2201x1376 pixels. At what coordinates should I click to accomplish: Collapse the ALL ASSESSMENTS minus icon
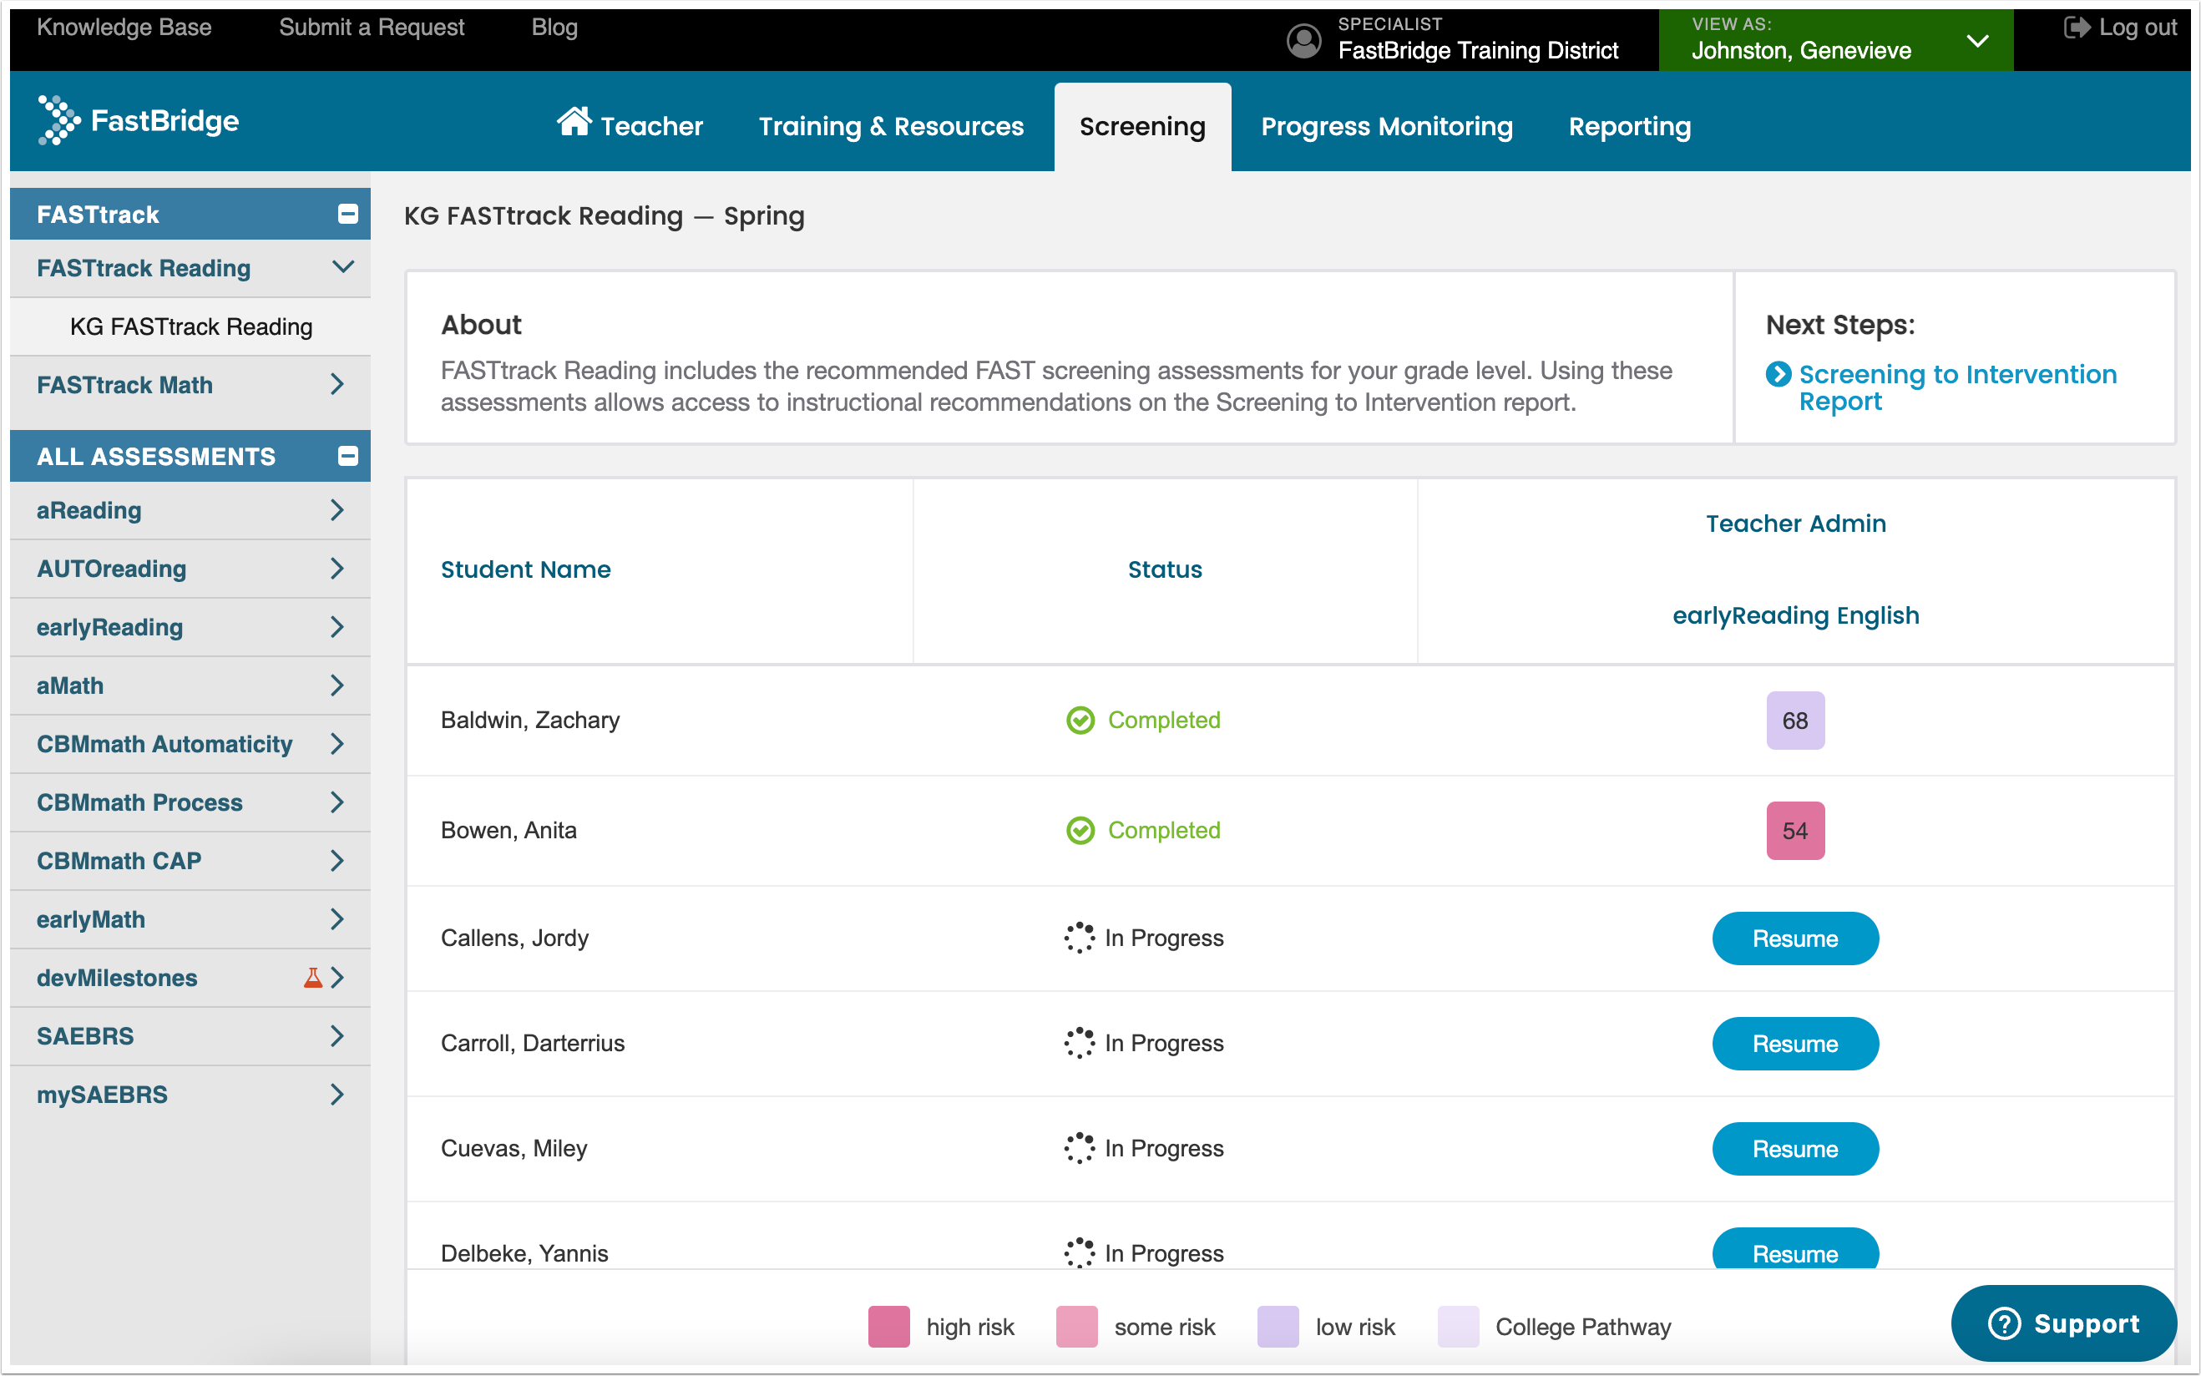[x=347, y=456]
